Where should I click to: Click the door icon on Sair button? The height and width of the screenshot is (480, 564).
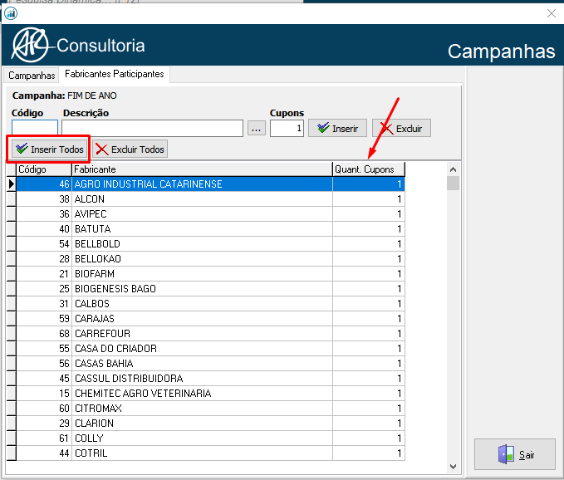pos(506,454)
